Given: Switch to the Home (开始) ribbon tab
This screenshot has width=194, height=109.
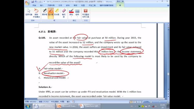Looking at the screenshot, I should coord(34,5).
